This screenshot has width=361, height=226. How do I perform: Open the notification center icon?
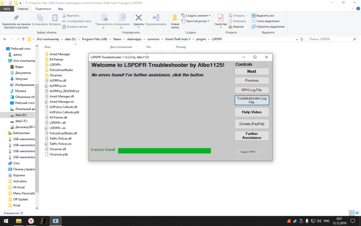coord(352,221)
